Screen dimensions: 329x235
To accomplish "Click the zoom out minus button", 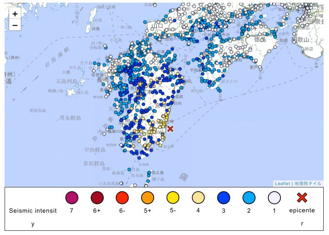I will (15, 25).
